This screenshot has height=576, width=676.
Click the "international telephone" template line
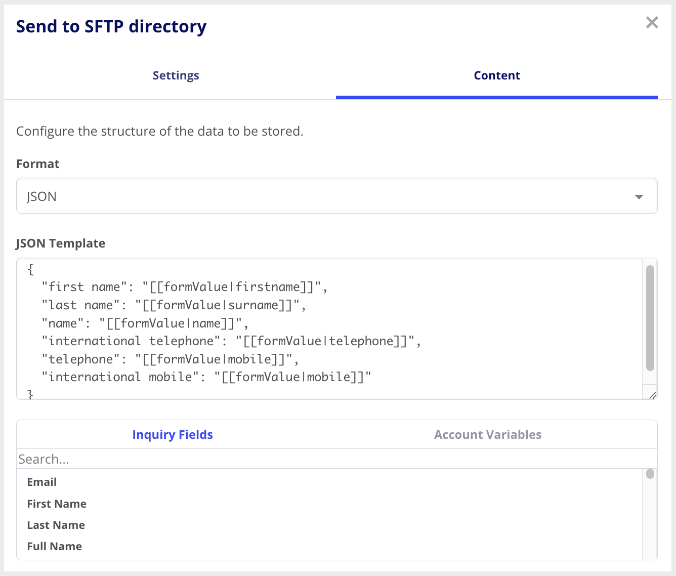pos(231,341)
